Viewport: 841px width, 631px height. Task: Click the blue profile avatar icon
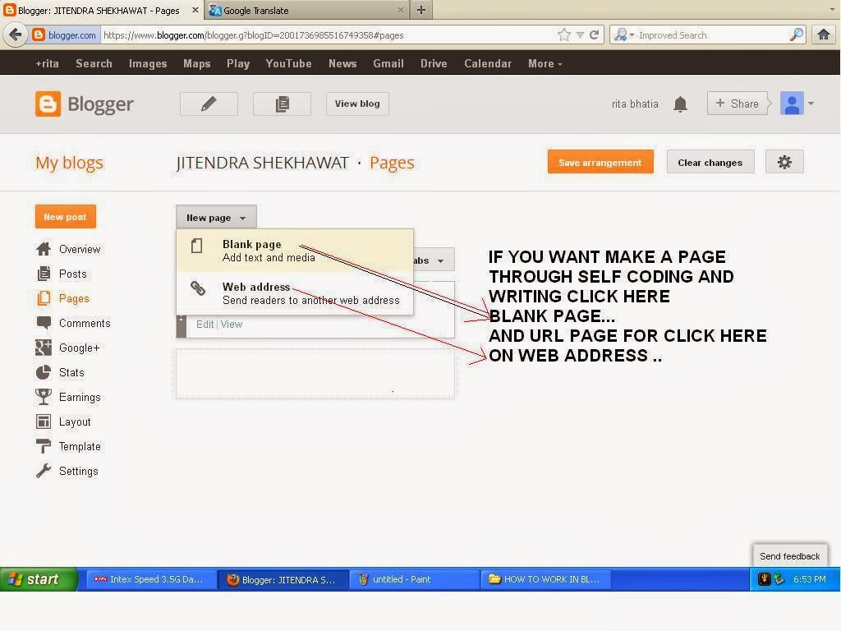[792, 104]
